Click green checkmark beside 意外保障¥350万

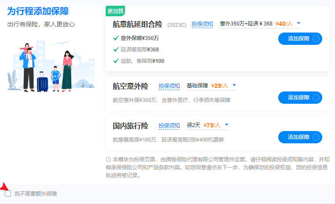click(x=116, y=38)
